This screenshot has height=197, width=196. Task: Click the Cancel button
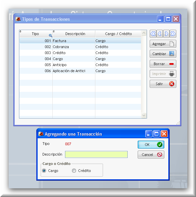151,155
